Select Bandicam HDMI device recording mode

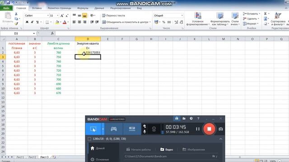[132, 129]
